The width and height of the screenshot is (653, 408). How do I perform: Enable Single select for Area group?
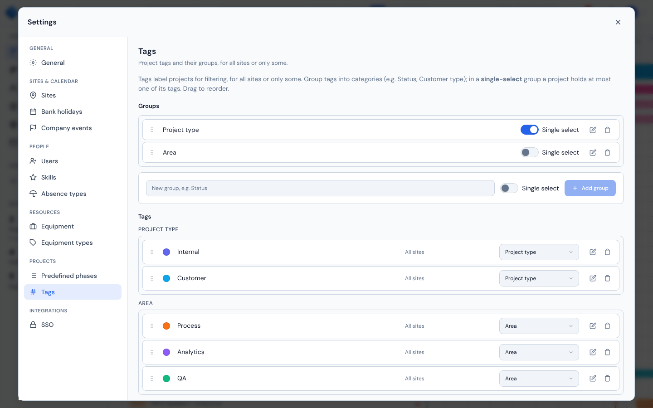(x=529, y=152)
